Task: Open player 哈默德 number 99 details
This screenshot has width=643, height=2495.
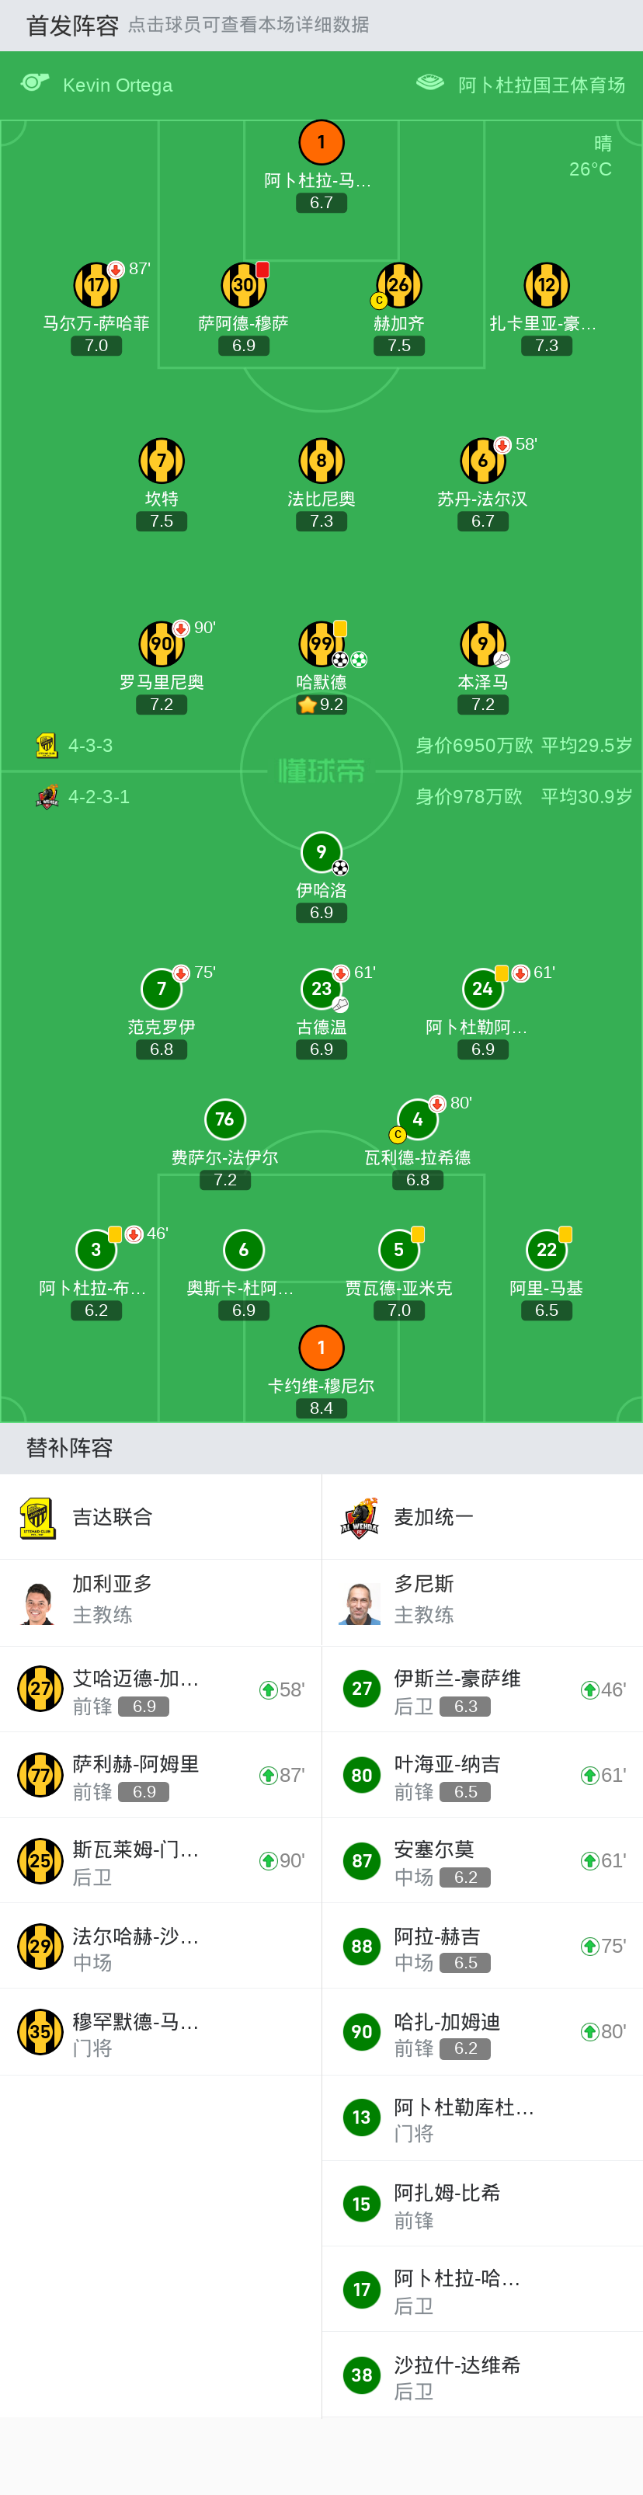Action: pos(321,644)
